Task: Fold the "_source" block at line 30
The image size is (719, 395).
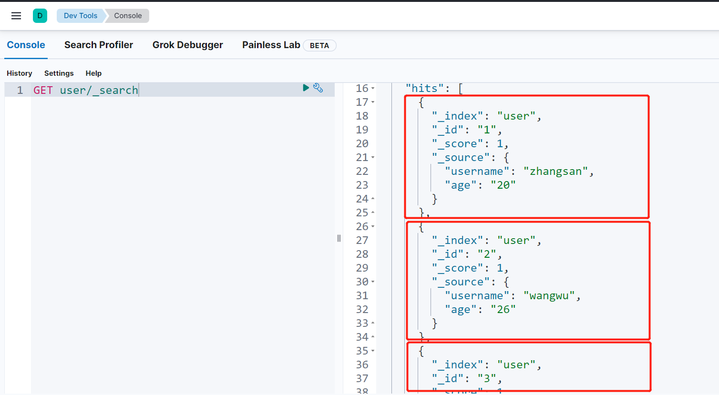Action: 373,282
